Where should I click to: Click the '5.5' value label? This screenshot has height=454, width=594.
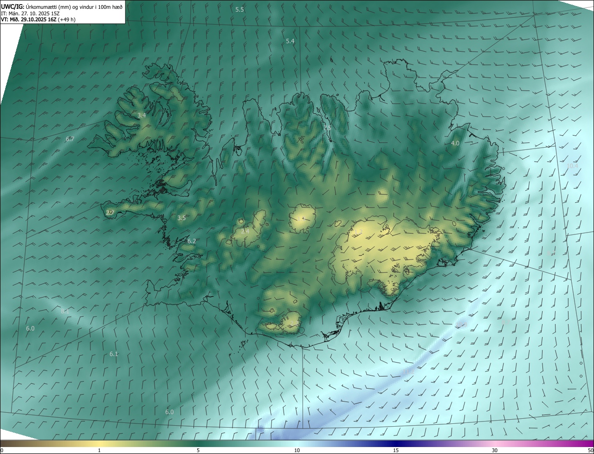pyautogui.click(x=239, y=10)
